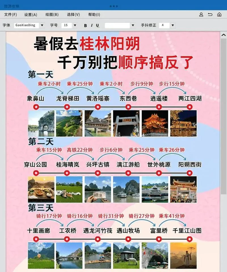This screenshot has height=272, width=227.
Task: Click the 千万别把顺序搞反了 title line
Action: coord(125,62)
